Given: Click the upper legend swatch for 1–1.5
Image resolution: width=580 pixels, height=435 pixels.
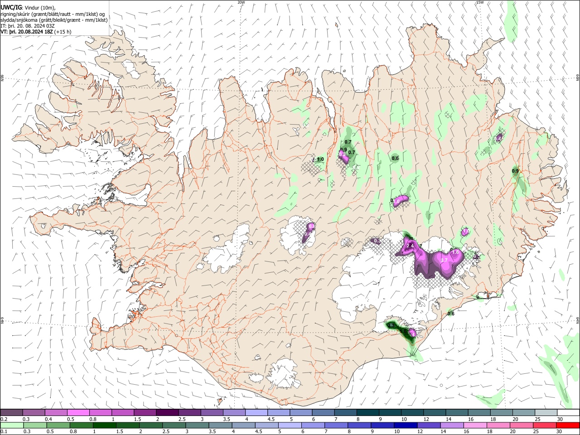Looking at the screenshot, I should coord(123,413).
